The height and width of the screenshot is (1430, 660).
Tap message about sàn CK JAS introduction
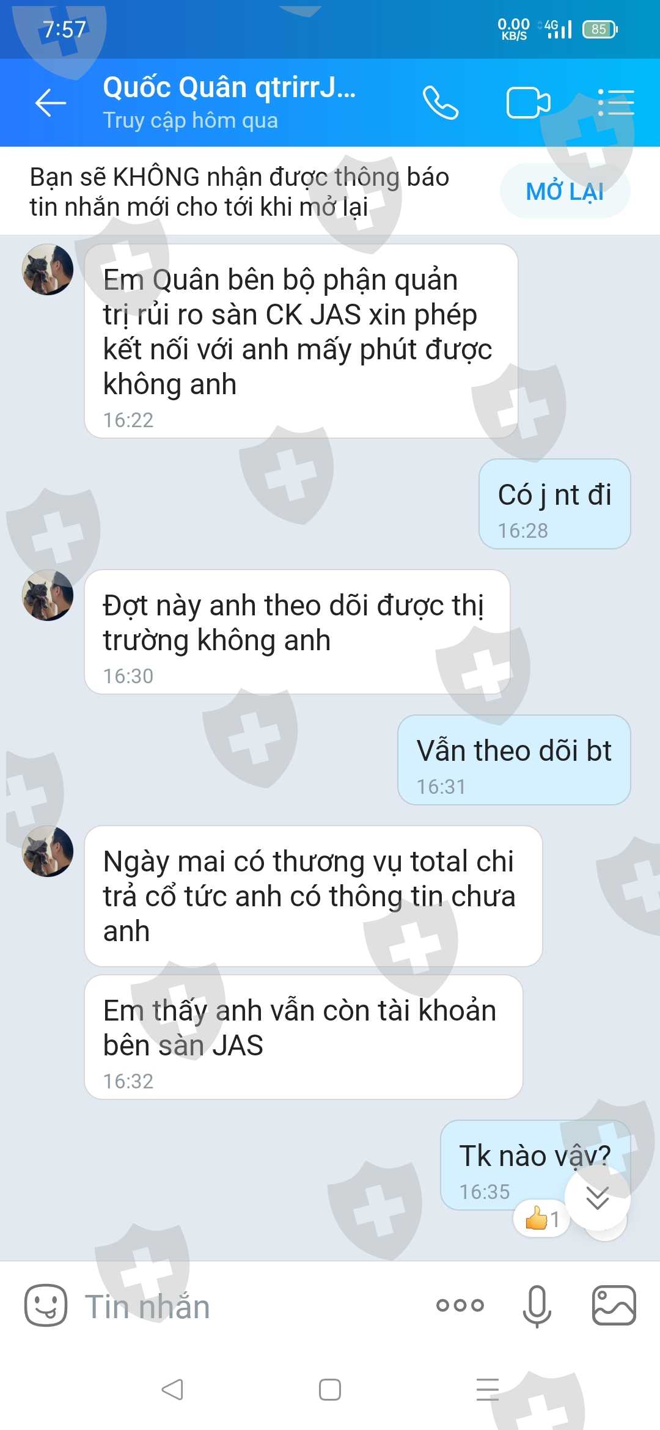click(x=301, y=341)
